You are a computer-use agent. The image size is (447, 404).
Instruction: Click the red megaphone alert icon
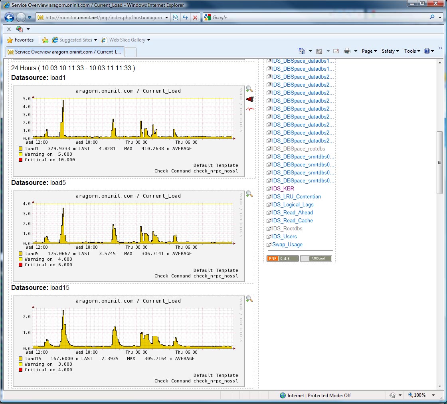pyautogui.click(x=250, y=99)
